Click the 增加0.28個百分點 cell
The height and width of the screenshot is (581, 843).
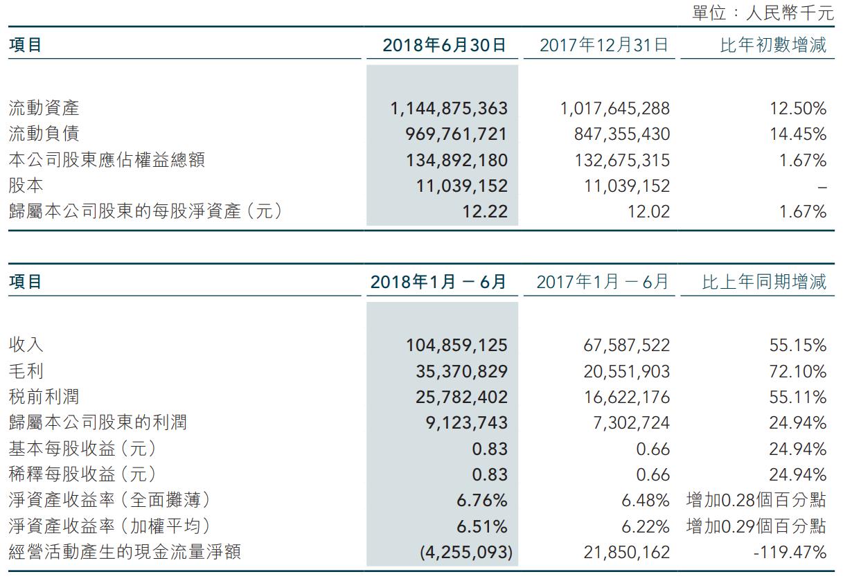click(756, 501)
